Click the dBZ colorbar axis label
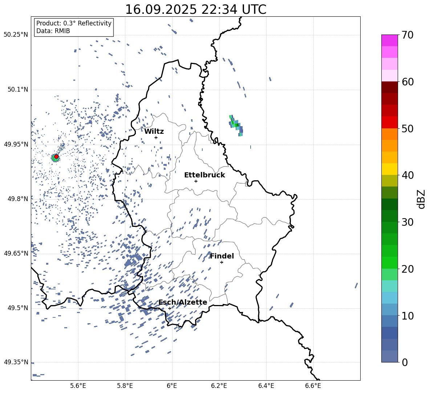 tap(422, 199)
